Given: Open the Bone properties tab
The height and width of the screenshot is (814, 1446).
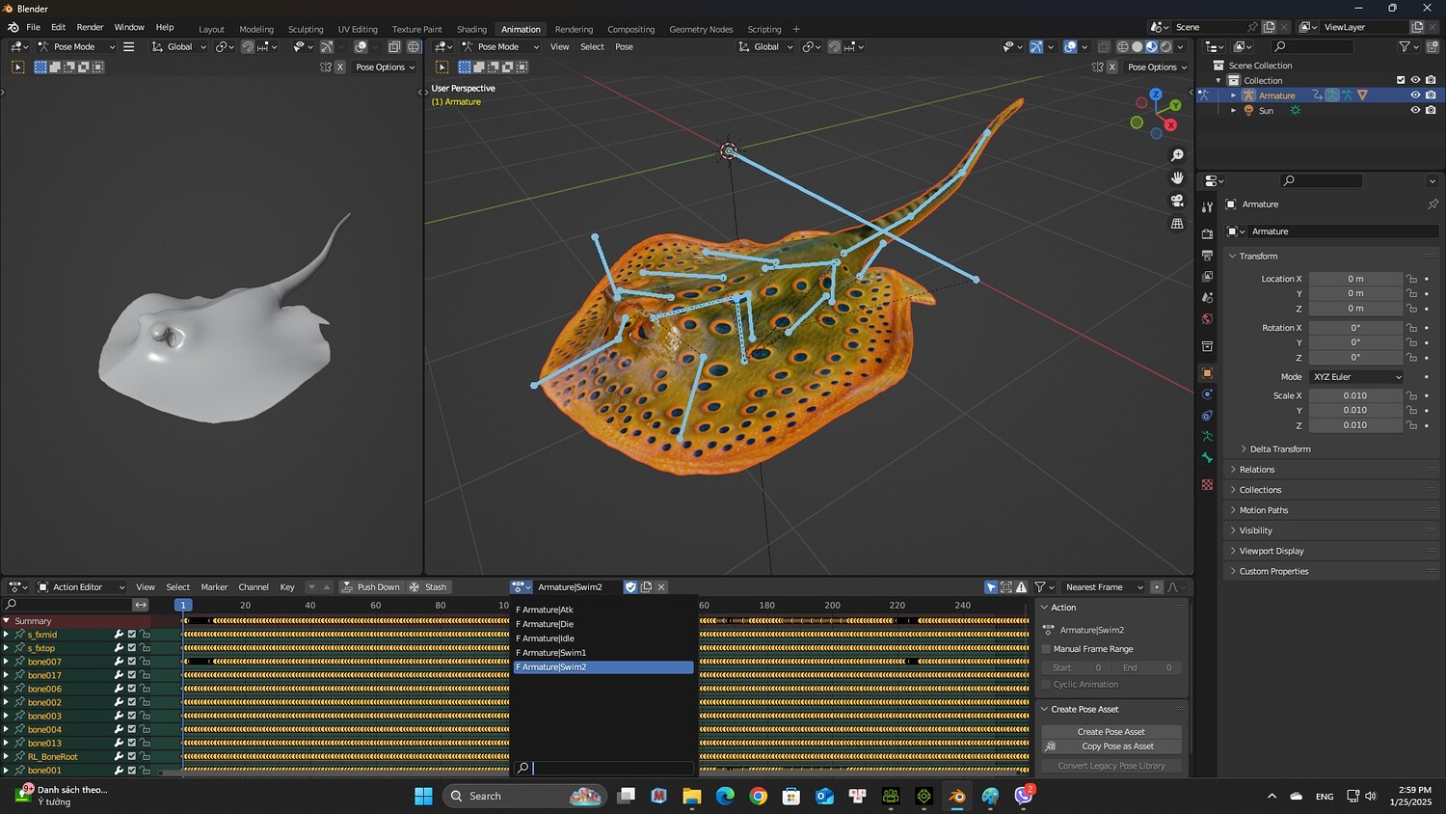Looking at the screenshot, I should tap(1207, 458).
